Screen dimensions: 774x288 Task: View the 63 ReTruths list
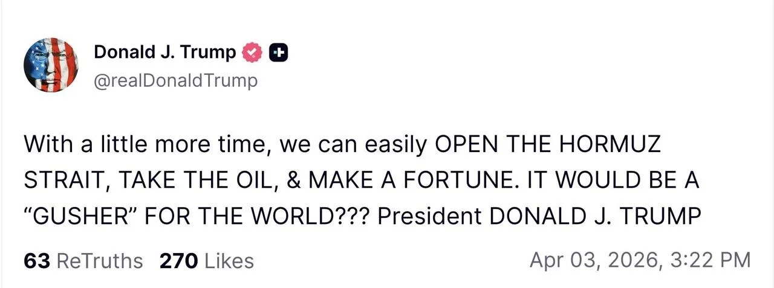tap(83, 261)
